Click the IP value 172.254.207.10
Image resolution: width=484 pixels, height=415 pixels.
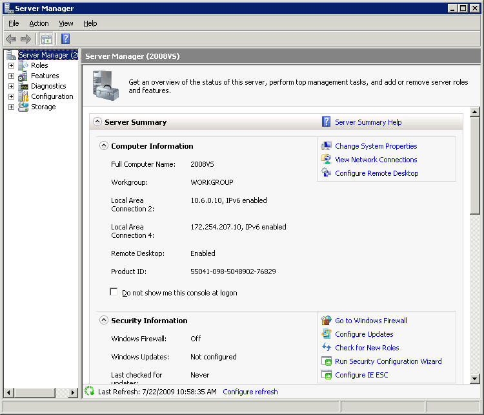(216, 227)
